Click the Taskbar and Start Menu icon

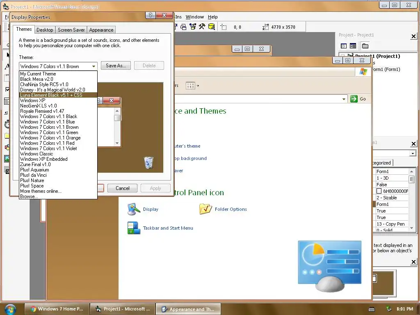(x=134, y=228)
